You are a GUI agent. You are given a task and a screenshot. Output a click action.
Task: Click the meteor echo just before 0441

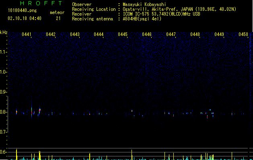click(16, 112)
